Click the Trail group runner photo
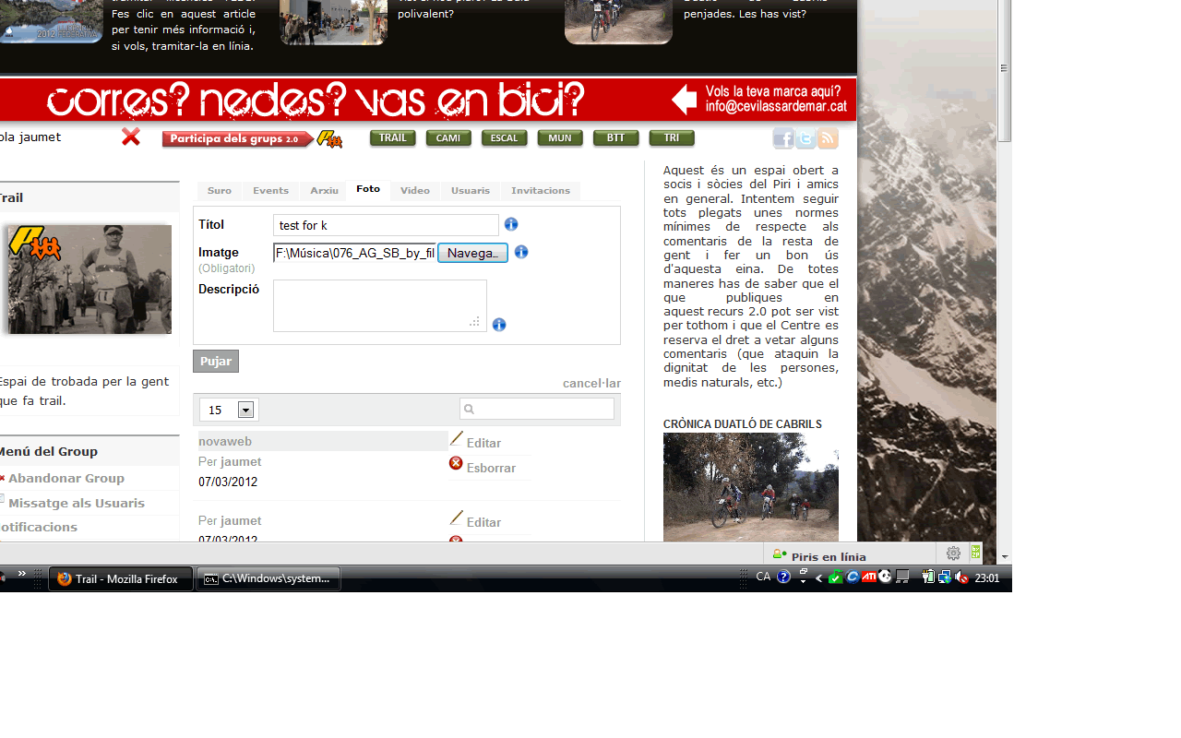1181x738 pixels. click(89, 280)
